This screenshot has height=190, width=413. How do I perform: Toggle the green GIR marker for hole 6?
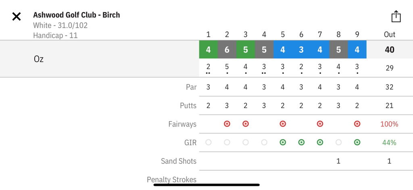[x=301, y=143]
